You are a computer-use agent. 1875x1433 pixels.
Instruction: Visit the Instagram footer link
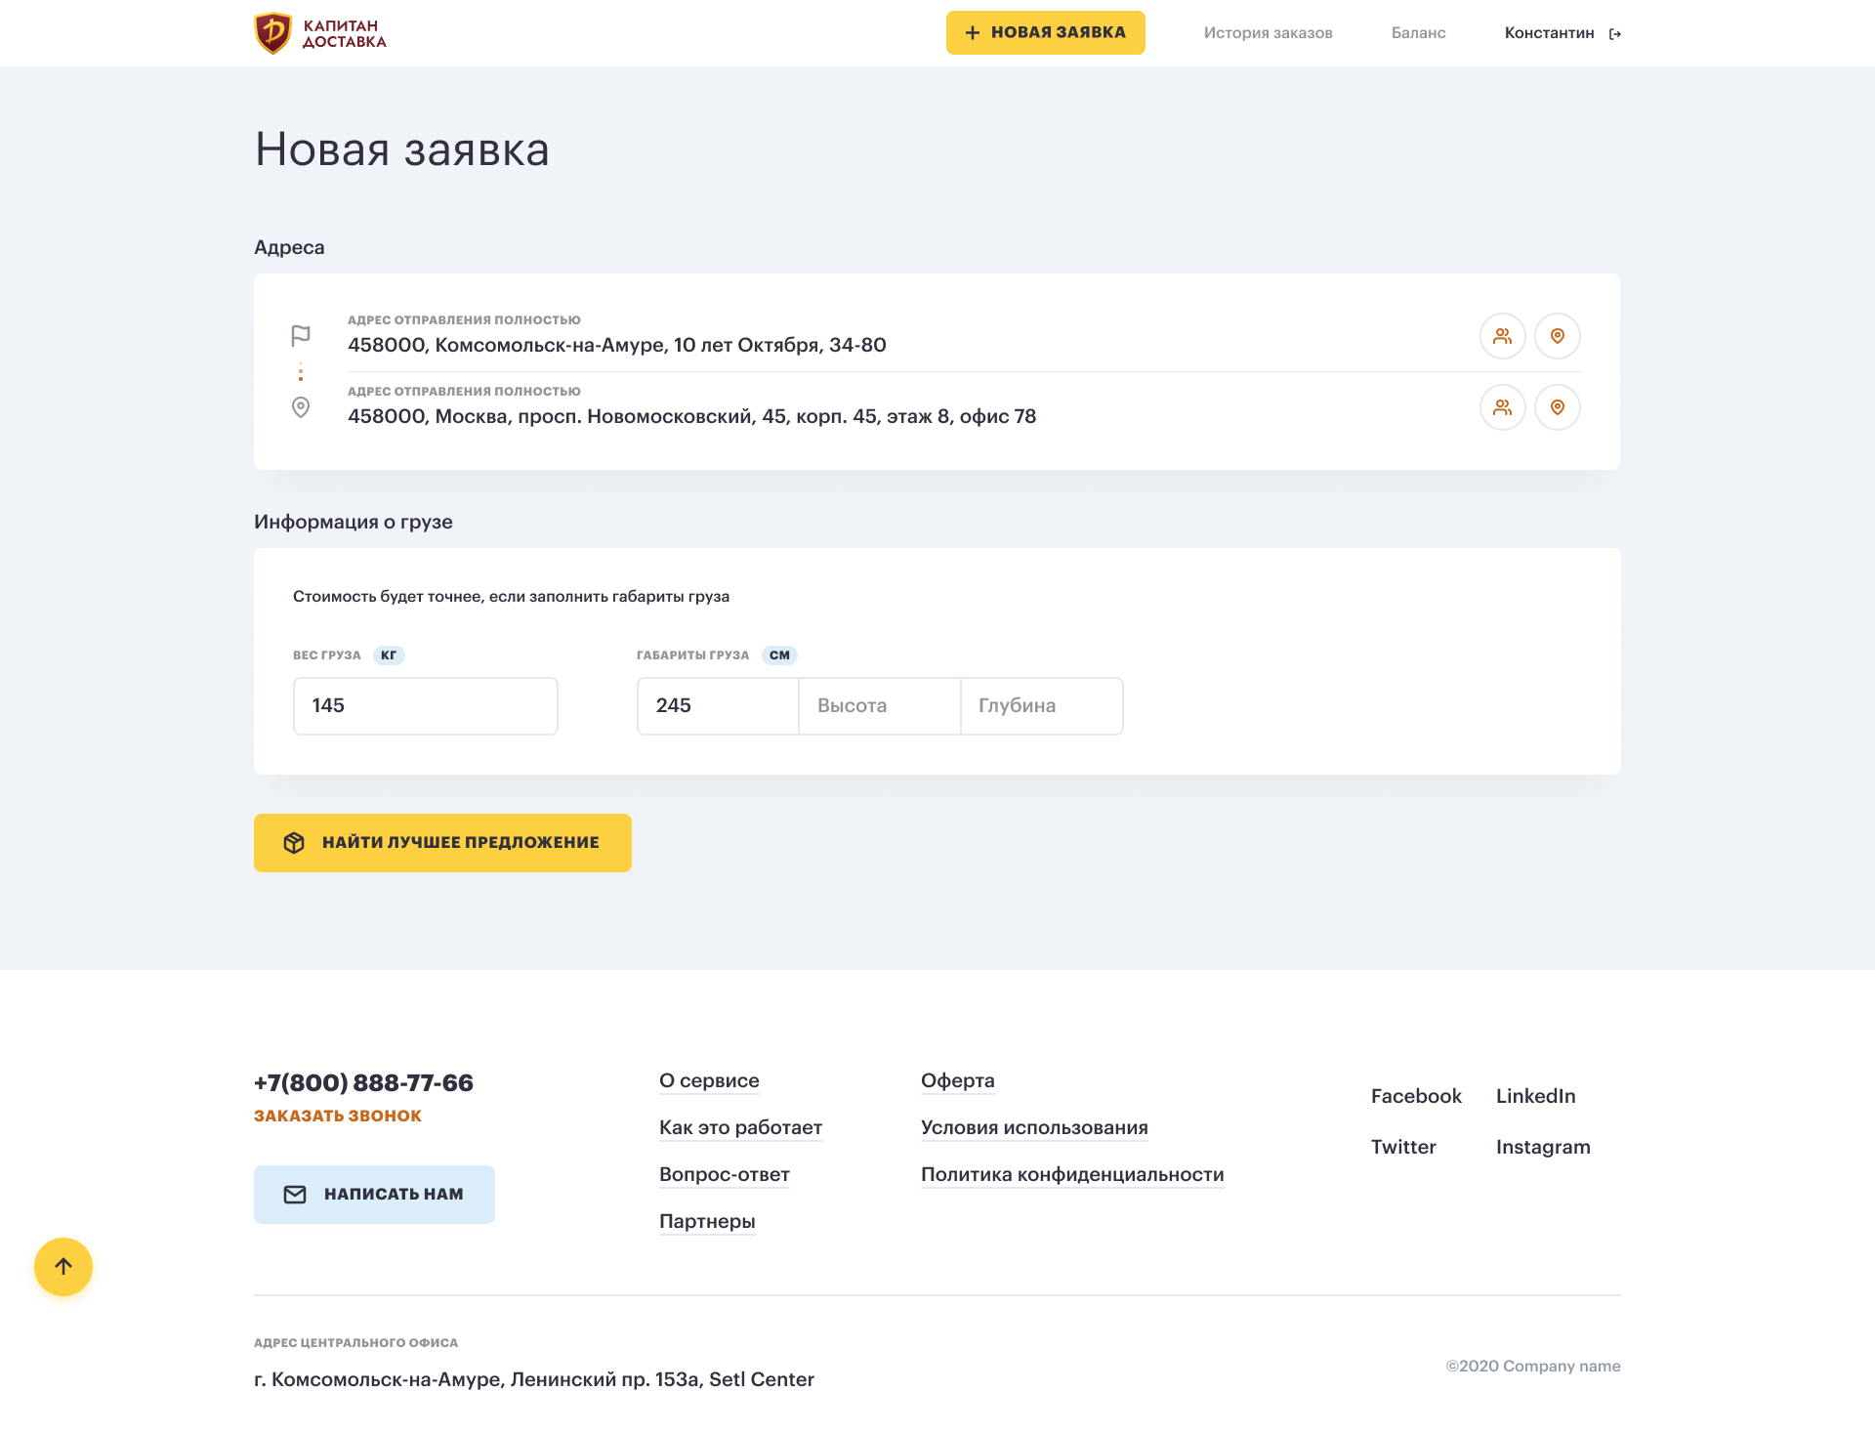coord(1543,1147)
